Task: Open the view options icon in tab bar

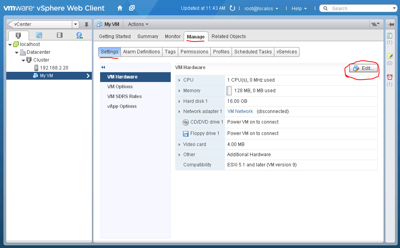Action: pyautogui.click(x=375, y=24)
